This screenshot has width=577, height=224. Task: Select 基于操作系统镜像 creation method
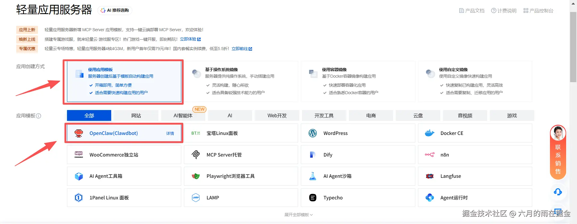(241, 82)
